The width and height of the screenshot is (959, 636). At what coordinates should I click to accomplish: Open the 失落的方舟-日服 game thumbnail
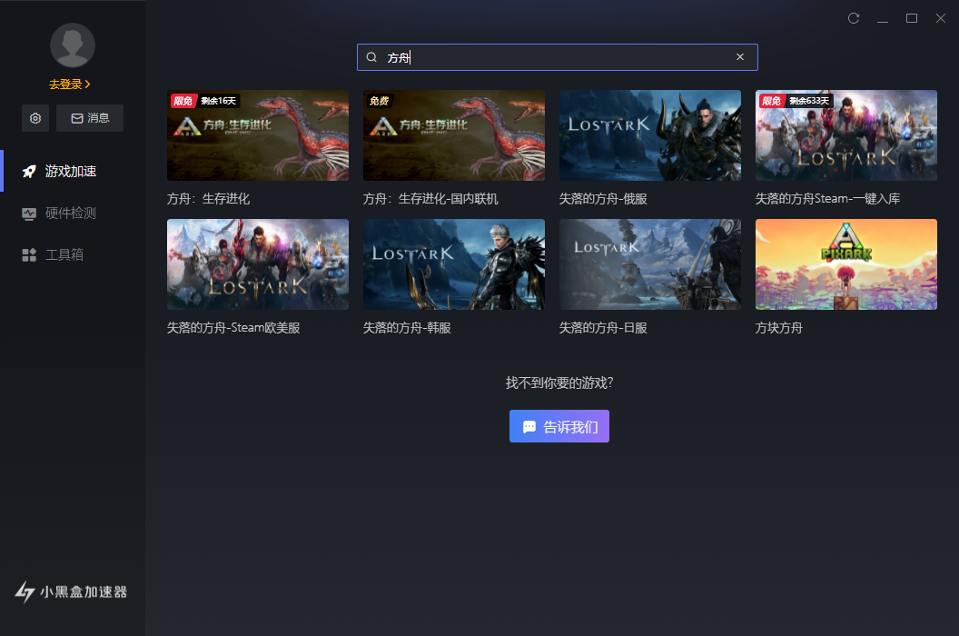pos(650,264)
